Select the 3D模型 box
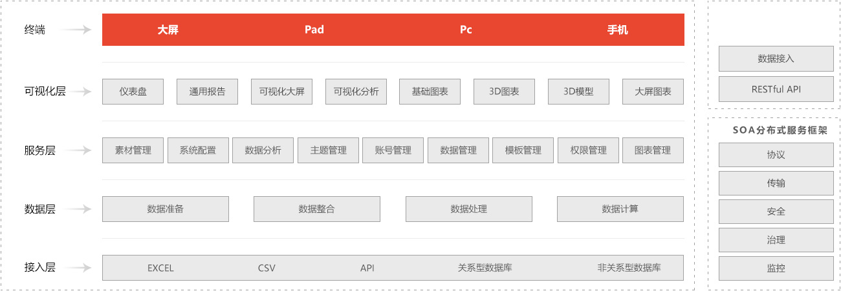The height and width of the screenshot is (291, 841). tap(578, 92)
